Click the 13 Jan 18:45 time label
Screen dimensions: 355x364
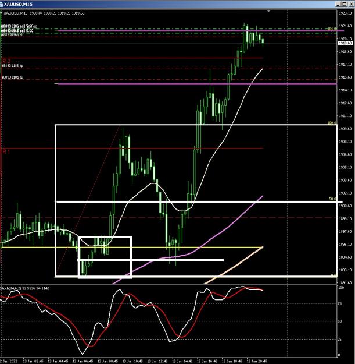click(x=232, y=361)
